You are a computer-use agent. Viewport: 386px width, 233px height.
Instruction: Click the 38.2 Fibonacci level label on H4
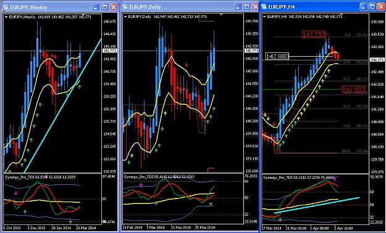[x=346, y=79]
